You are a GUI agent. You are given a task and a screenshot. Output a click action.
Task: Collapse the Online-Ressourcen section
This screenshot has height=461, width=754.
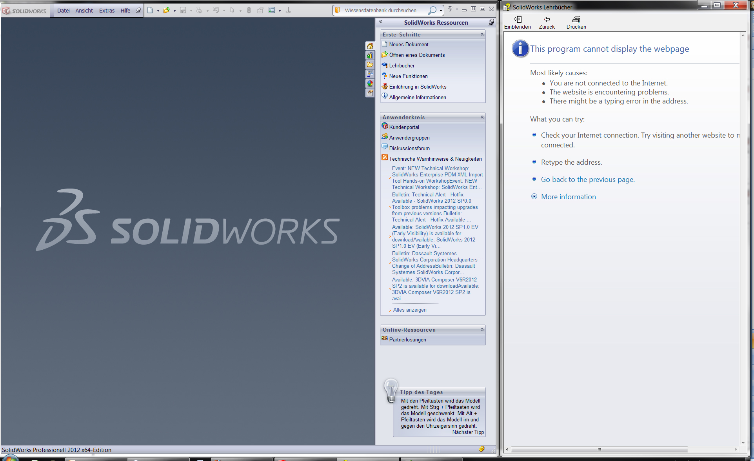coord(482,330)
